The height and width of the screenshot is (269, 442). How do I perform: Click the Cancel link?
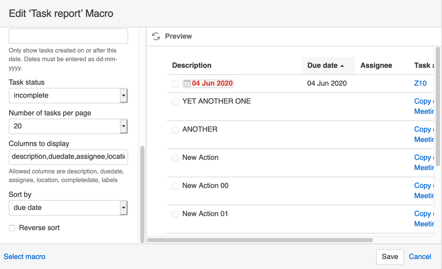(x=420, y=257)
